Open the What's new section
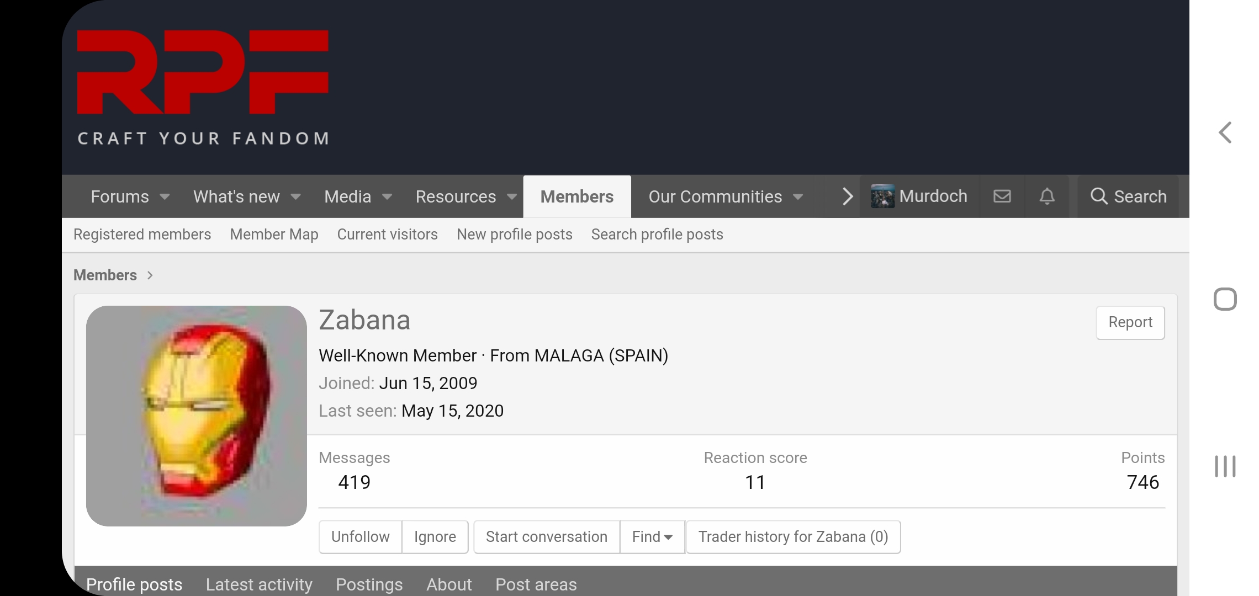 pyautogui.click(x=236, y=197)
